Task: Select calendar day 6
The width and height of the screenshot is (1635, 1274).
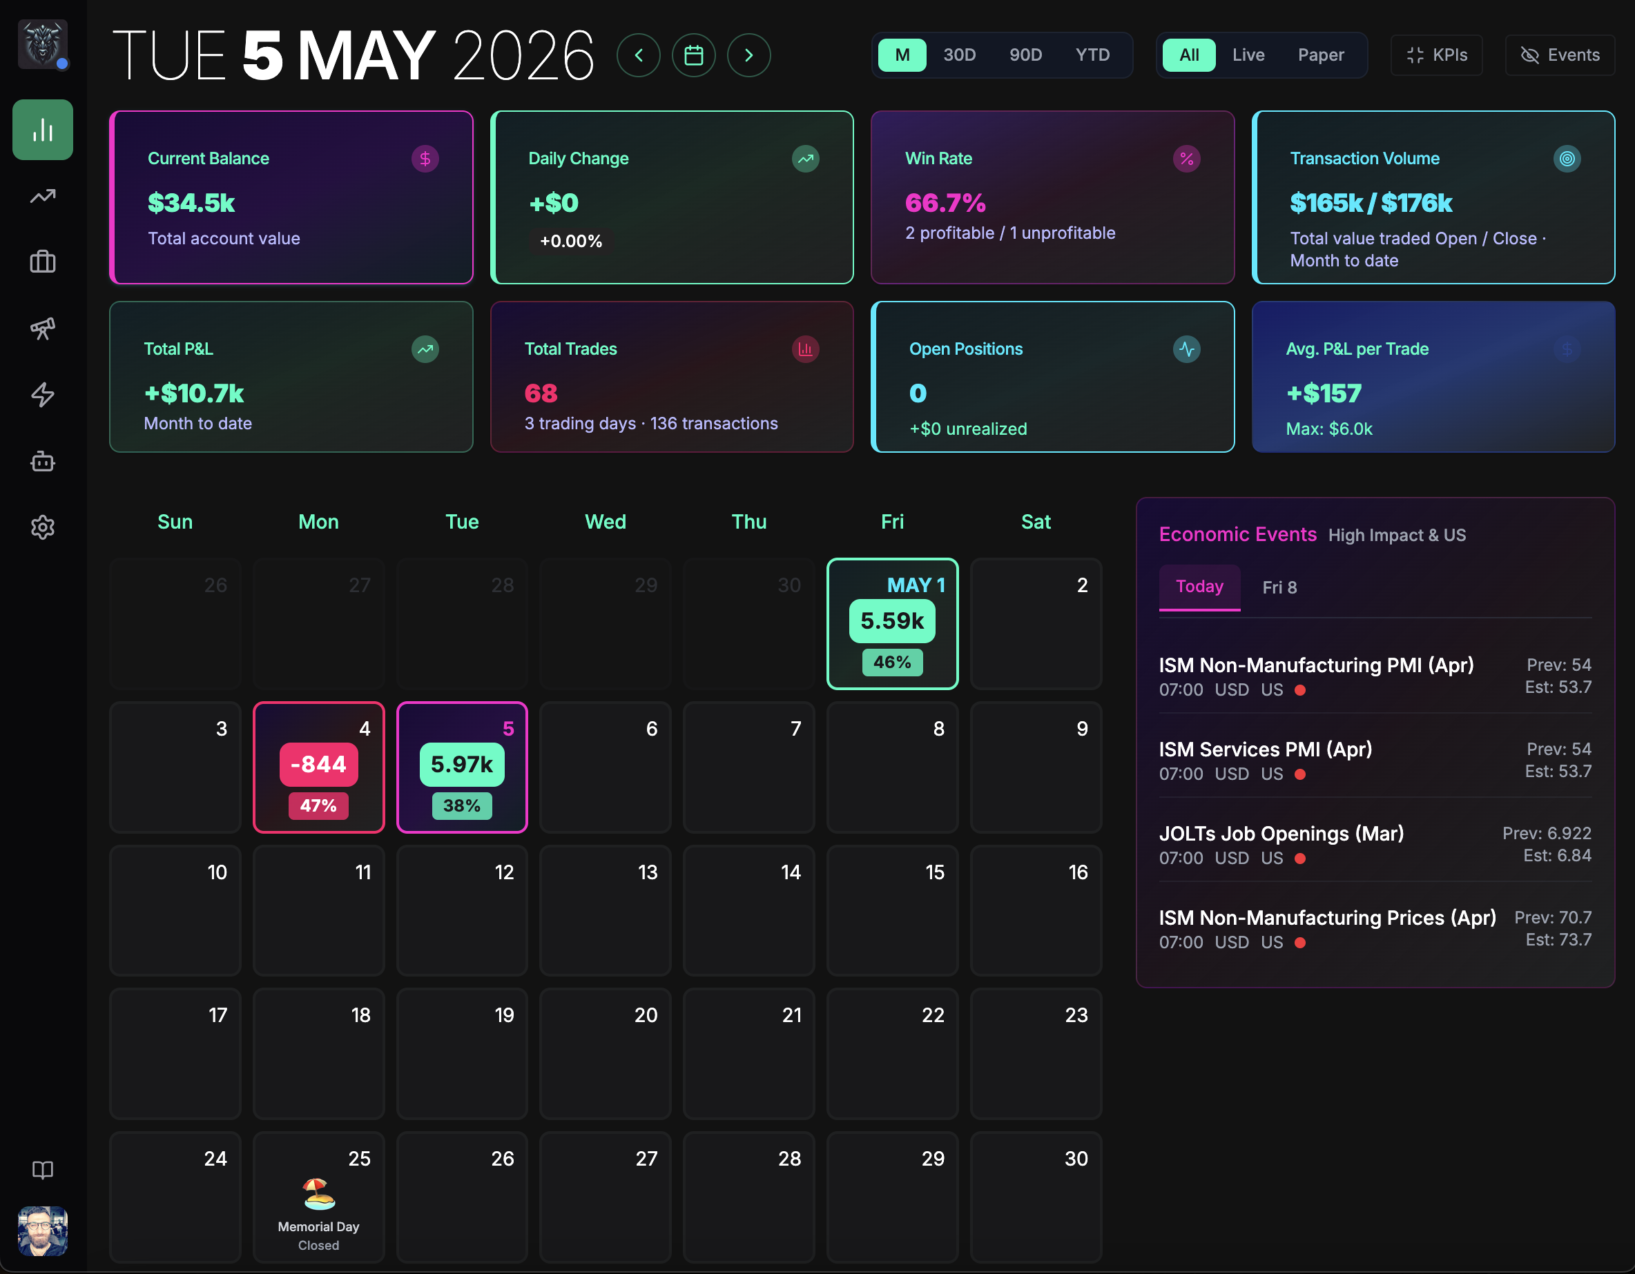Action: click(606, 767)
